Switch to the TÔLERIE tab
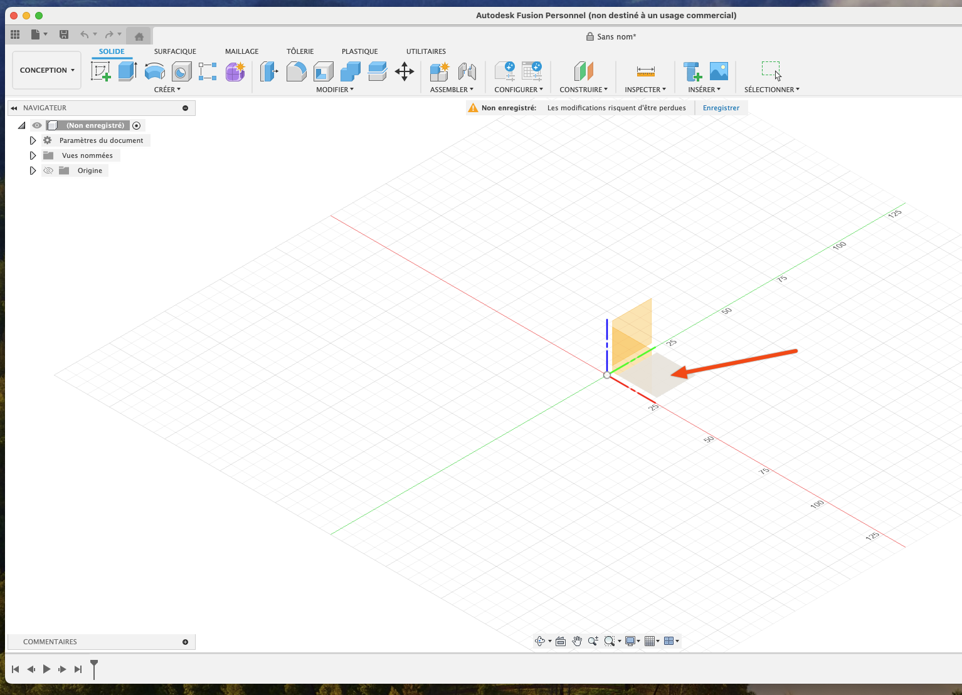The image size is (962, 695). coord(300,51)
